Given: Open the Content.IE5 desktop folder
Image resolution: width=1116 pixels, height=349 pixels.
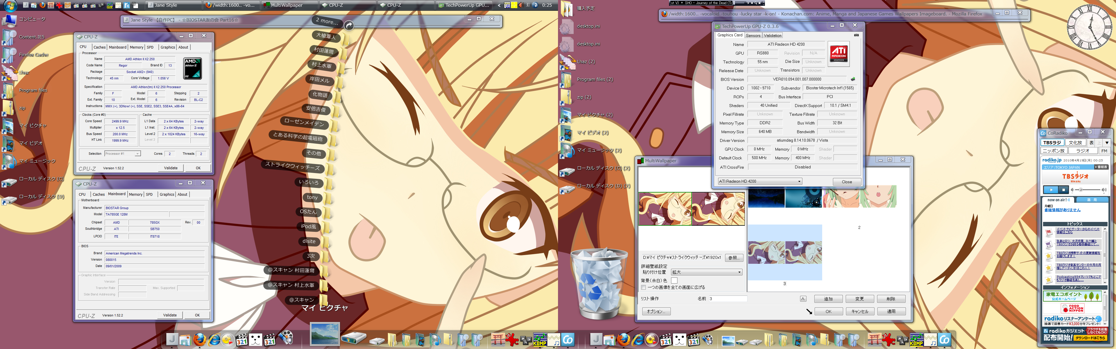Looking at the screenshot, I should tap(10, 38).
